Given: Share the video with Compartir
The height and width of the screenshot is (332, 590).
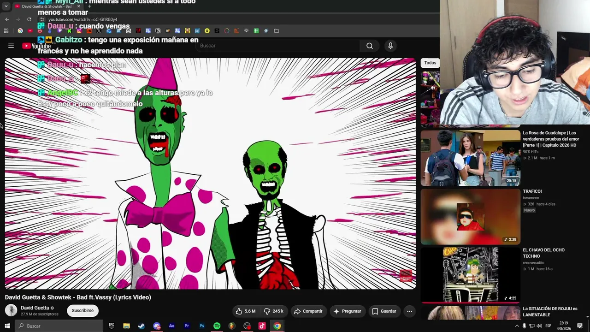Looking at the screenshot, I should pyautogui.click(x=308, y=311).
